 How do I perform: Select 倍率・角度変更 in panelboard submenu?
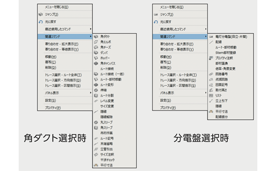[x=225, y=69]
